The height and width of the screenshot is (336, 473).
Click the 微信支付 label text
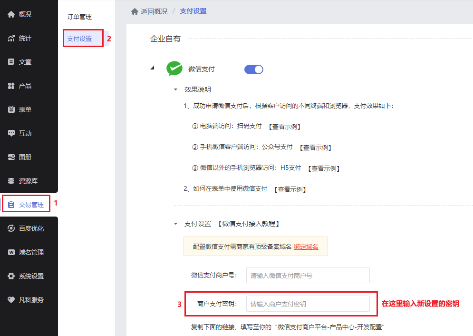click(201, 69)
